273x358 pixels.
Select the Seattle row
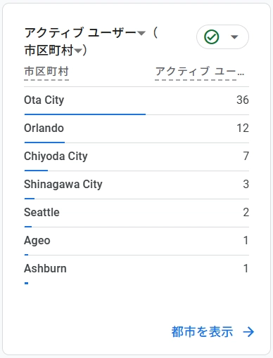pos(136,213)
